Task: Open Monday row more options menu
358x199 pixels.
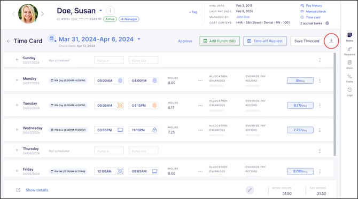Action: point(320,81)
